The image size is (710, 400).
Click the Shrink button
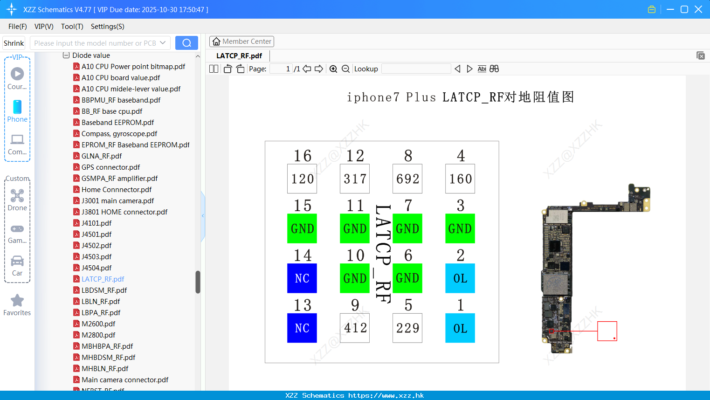[x=14, y=43]
